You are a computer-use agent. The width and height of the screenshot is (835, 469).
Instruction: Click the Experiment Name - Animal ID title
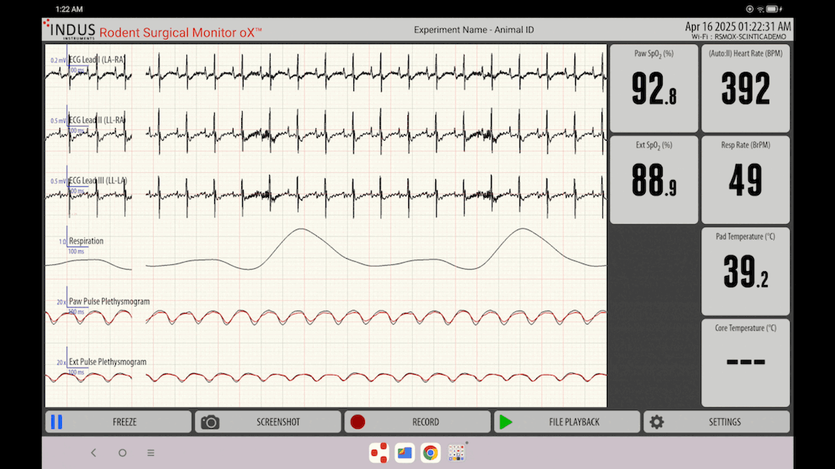473,30
